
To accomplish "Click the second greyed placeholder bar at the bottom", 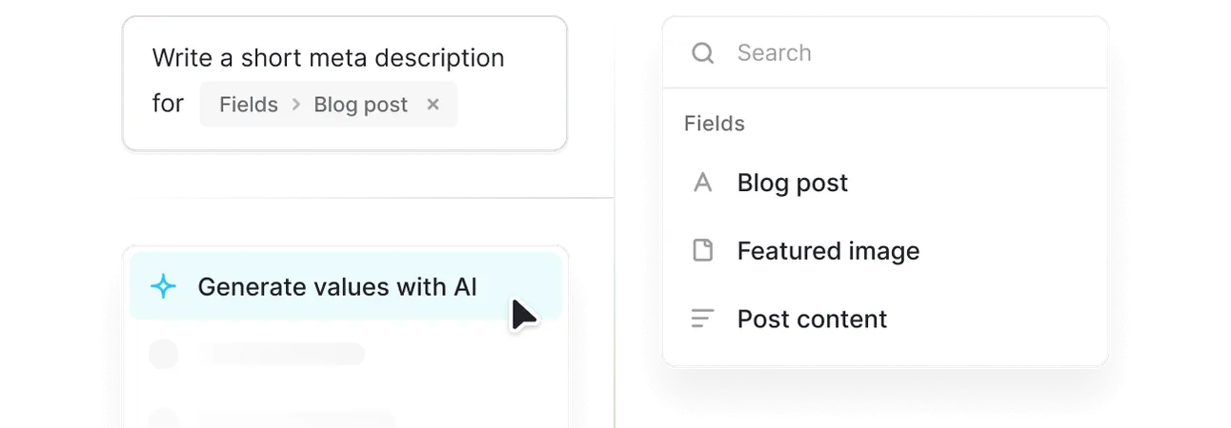I will [297, 419].
